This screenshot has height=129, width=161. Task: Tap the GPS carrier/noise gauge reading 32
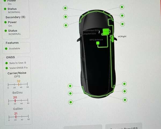point(18,84)
